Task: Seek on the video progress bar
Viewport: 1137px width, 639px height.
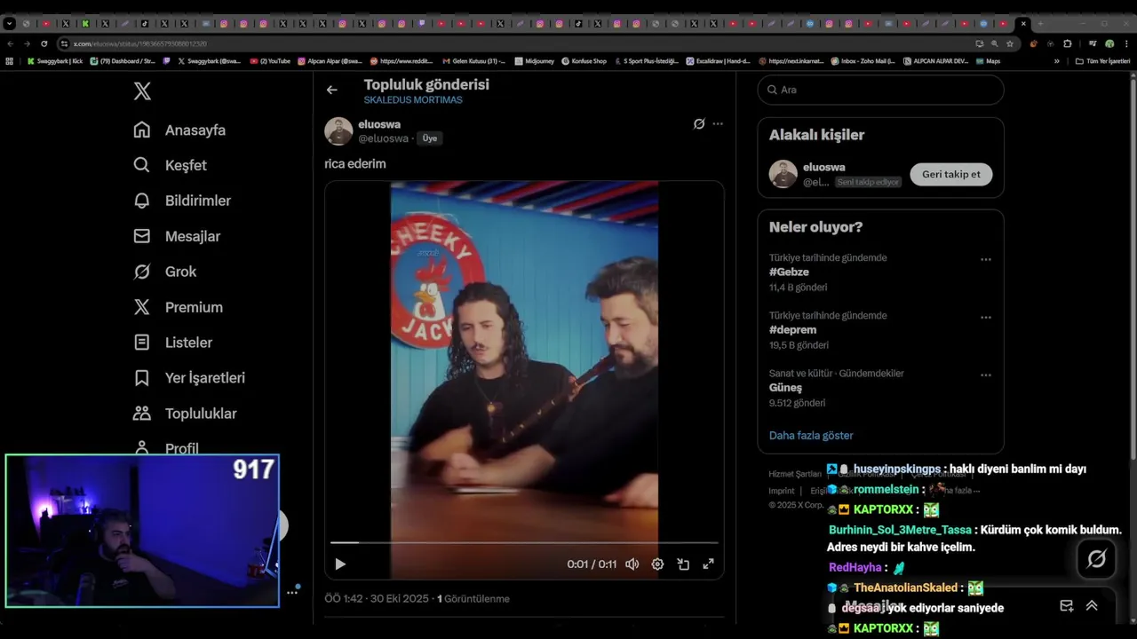Action: (x=524, y=542)
